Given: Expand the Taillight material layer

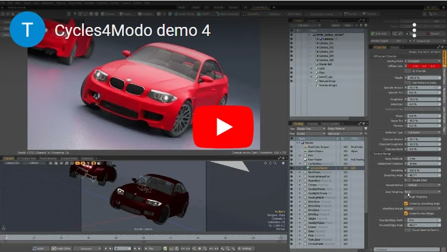Looking at the screenshot, I should (300, 218).
